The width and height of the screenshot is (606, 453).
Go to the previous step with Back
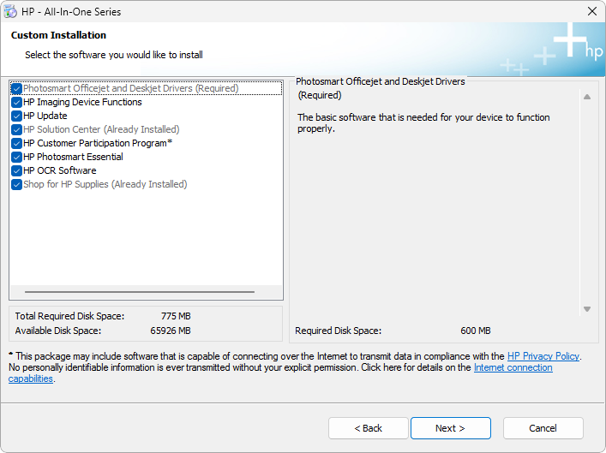[369, 428]
